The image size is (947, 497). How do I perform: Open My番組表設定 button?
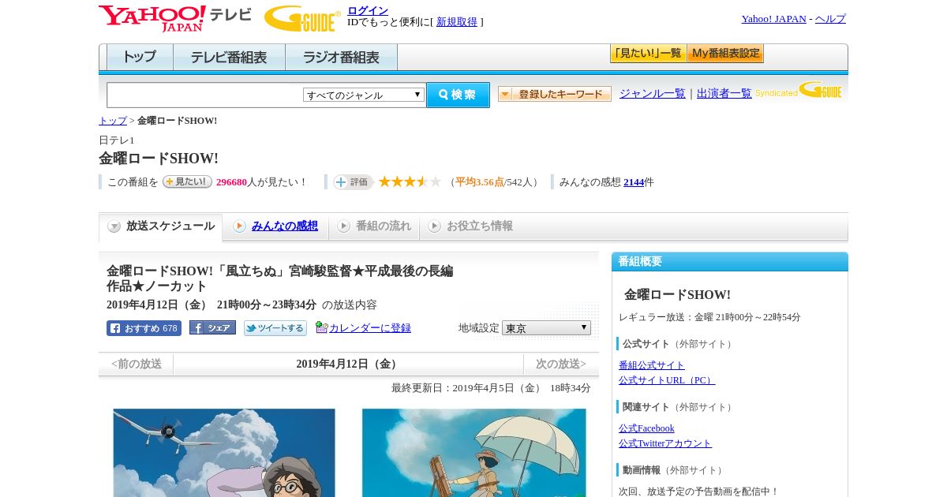725,54
